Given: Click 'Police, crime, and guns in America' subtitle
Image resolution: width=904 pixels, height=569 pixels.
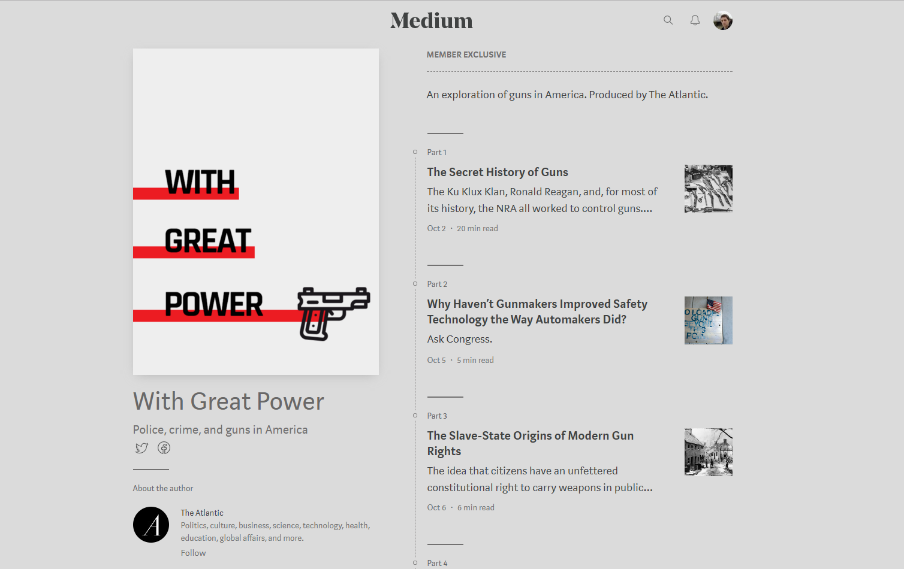Looking at the screenshot, I should [x=220, y=429].
